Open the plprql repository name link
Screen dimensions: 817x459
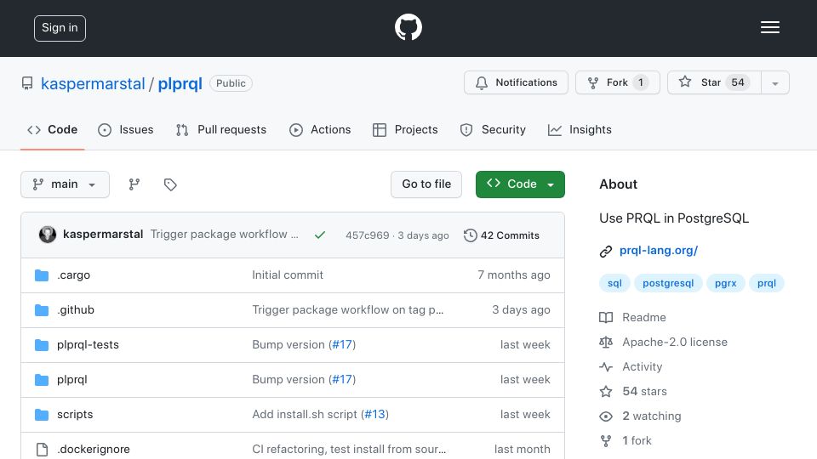180,83
